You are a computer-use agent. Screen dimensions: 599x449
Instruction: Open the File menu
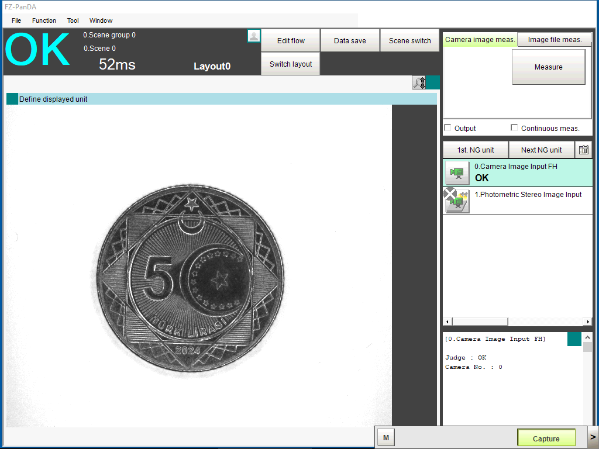[x=16, y=20]
